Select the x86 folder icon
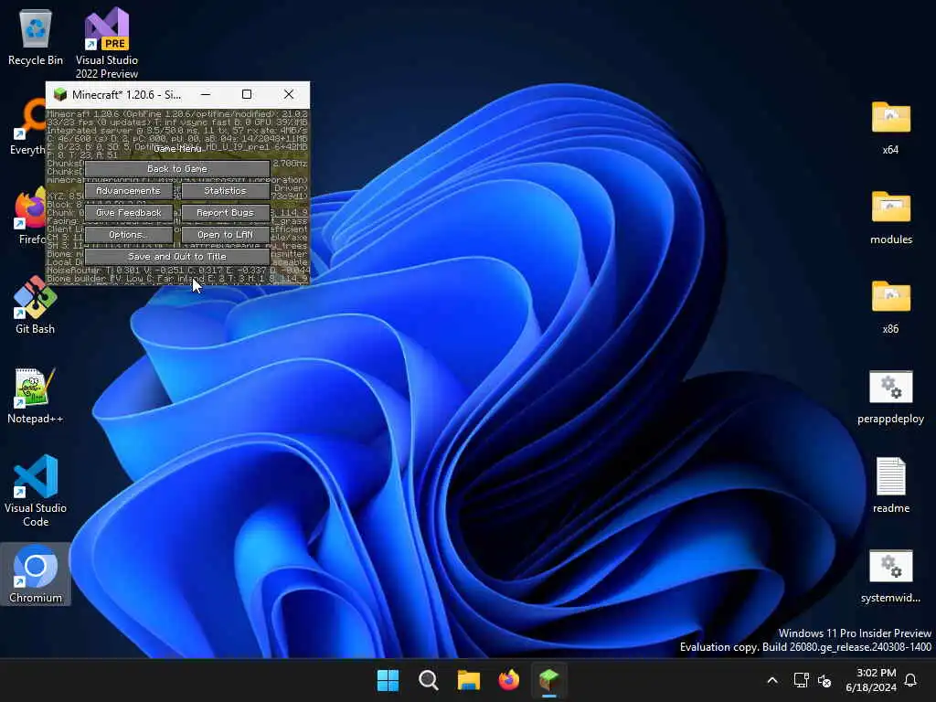Image resolution: width=936 pixels, height=702 pixels. tap(890, 305)
